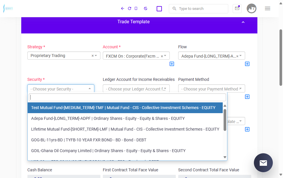Toggle dark mode with the moon icon

[146, 8]
